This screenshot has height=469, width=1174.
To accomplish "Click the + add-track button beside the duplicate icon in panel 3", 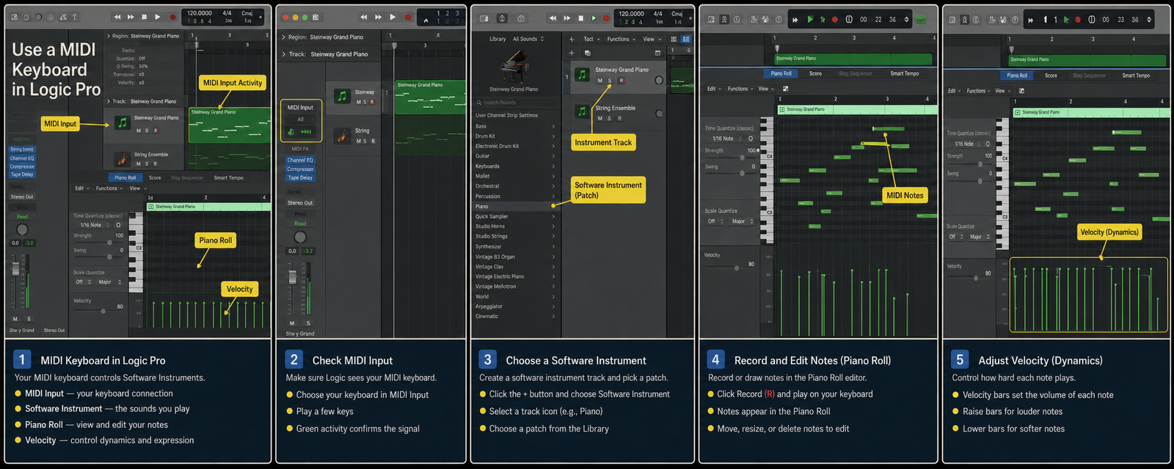I will click(572, 53).
